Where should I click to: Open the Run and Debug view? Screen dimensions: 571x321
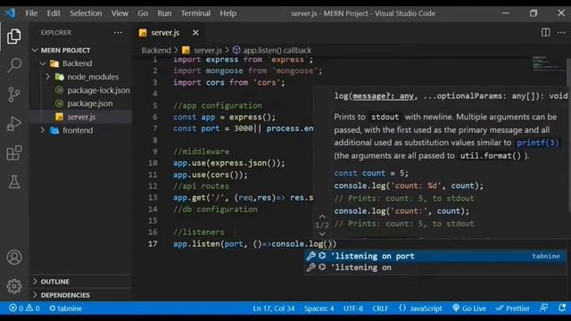pyautogui.click(x=14, y=124)
